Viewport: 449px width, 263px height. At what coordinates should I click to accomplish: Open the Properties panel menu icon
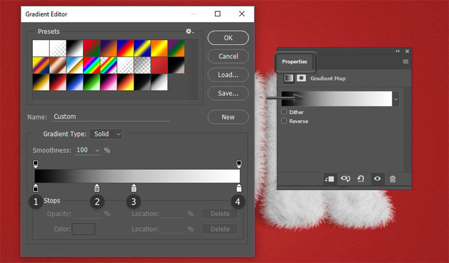click(x=405, y=62)
